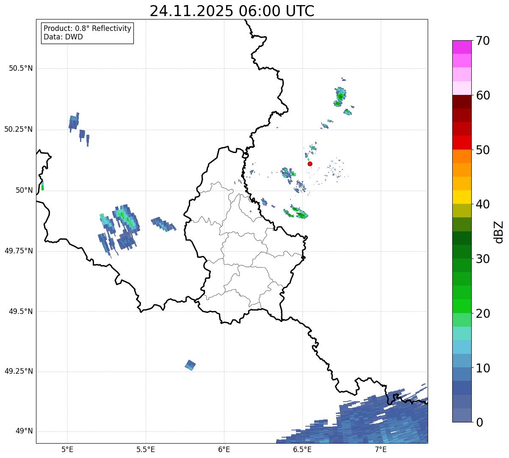Click the title '24.11.2025 06:00 UTC'
Screen dimensions: 509x458
tap(232, 11)
